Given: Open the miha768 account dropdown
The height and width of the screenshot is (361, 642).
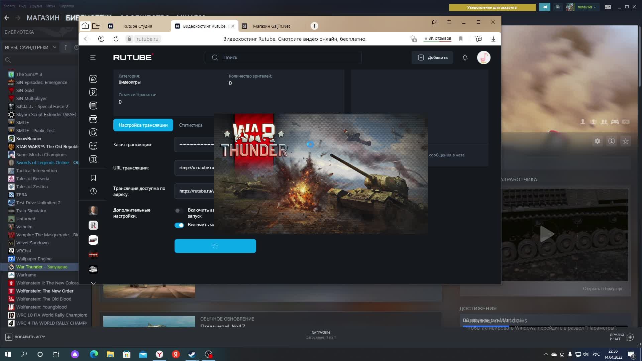Looking at the screenshot, I should coord(587,7).
